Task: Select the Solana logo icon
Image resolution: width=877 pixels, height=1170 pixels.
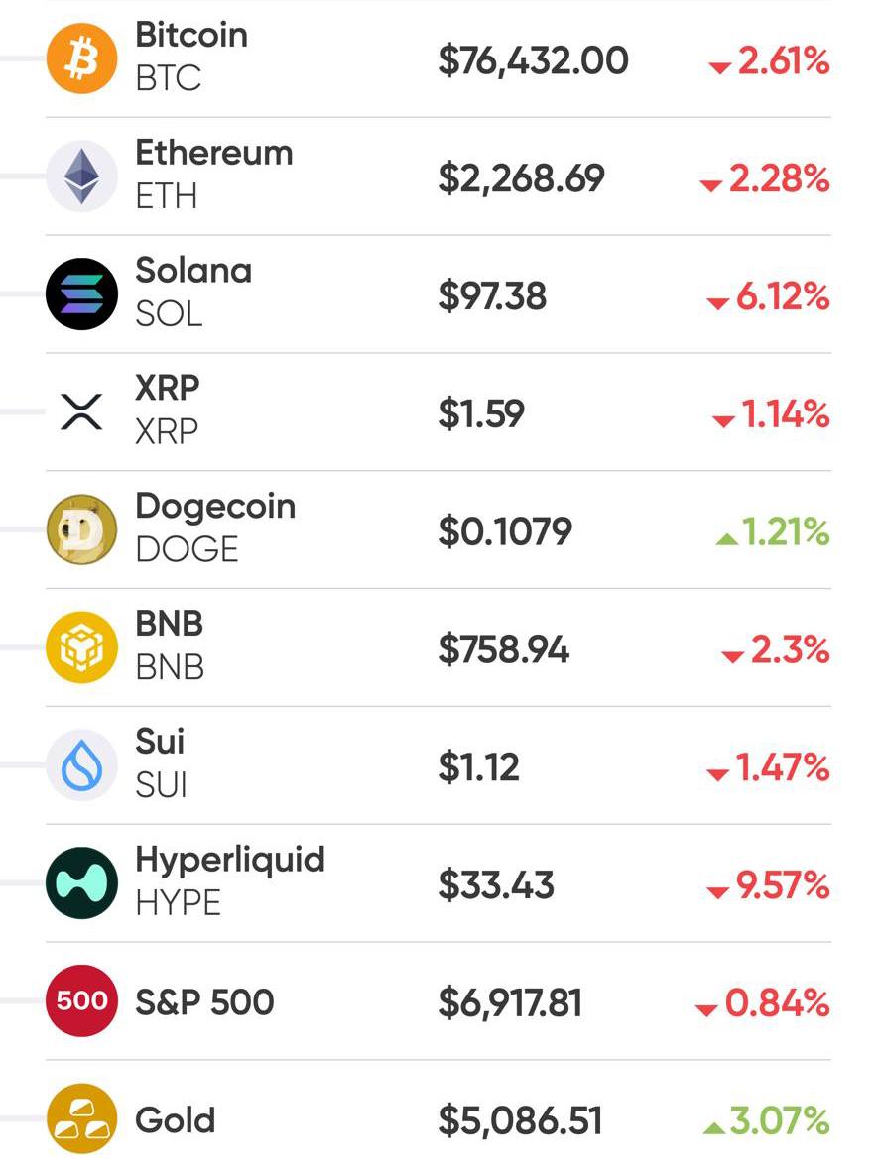Action: click(81, 293)
